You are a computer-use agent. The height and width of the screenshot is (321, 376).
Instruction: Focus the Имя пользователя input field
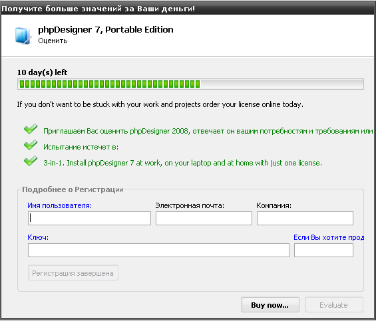click(x=89, y=218)
